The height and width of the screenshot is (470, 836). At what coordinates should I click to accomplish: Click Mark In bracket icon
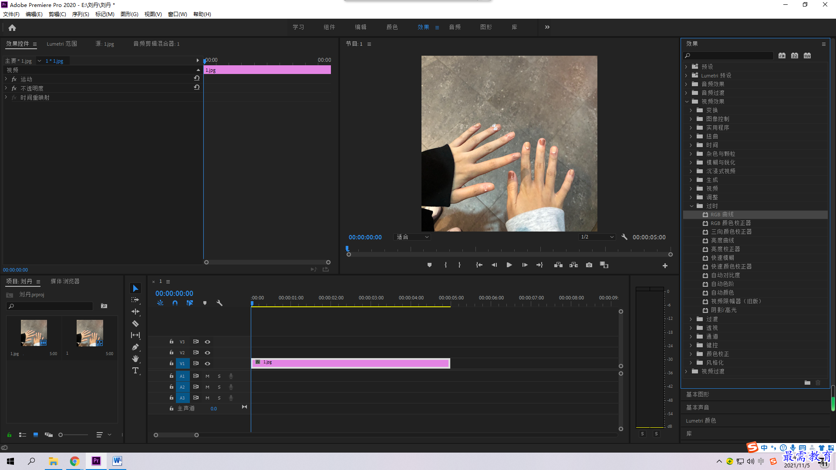click(445, 265)
